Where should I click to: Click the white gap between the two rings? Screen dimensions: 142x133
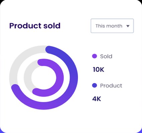[x=20, y=78]
